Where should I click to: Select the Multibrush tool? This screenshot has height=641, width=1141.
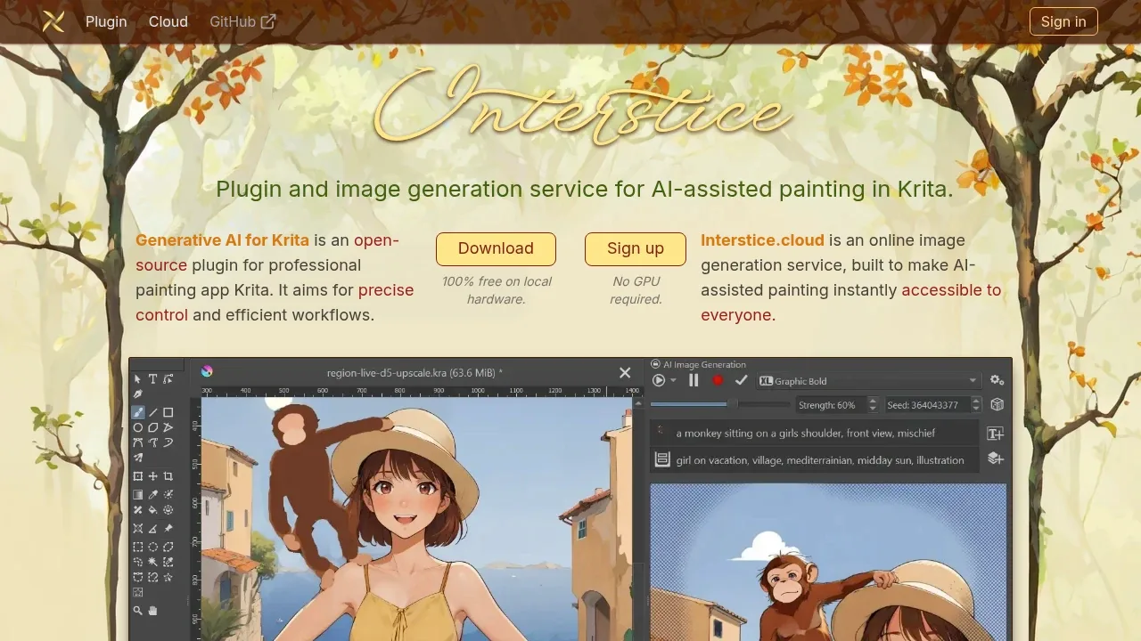click(137, 458)
